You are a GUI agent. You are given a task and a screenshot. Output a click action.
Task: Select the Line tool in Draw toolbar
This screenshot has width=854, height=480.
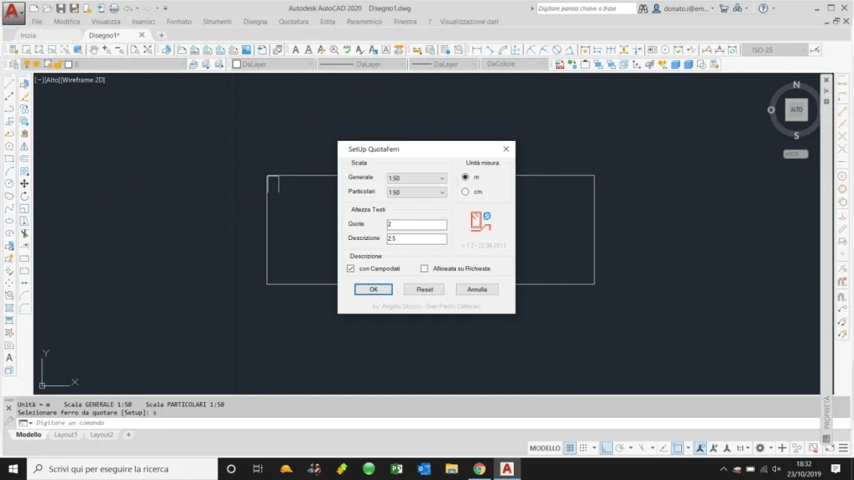pyautogui.click(x=9, y=84)
